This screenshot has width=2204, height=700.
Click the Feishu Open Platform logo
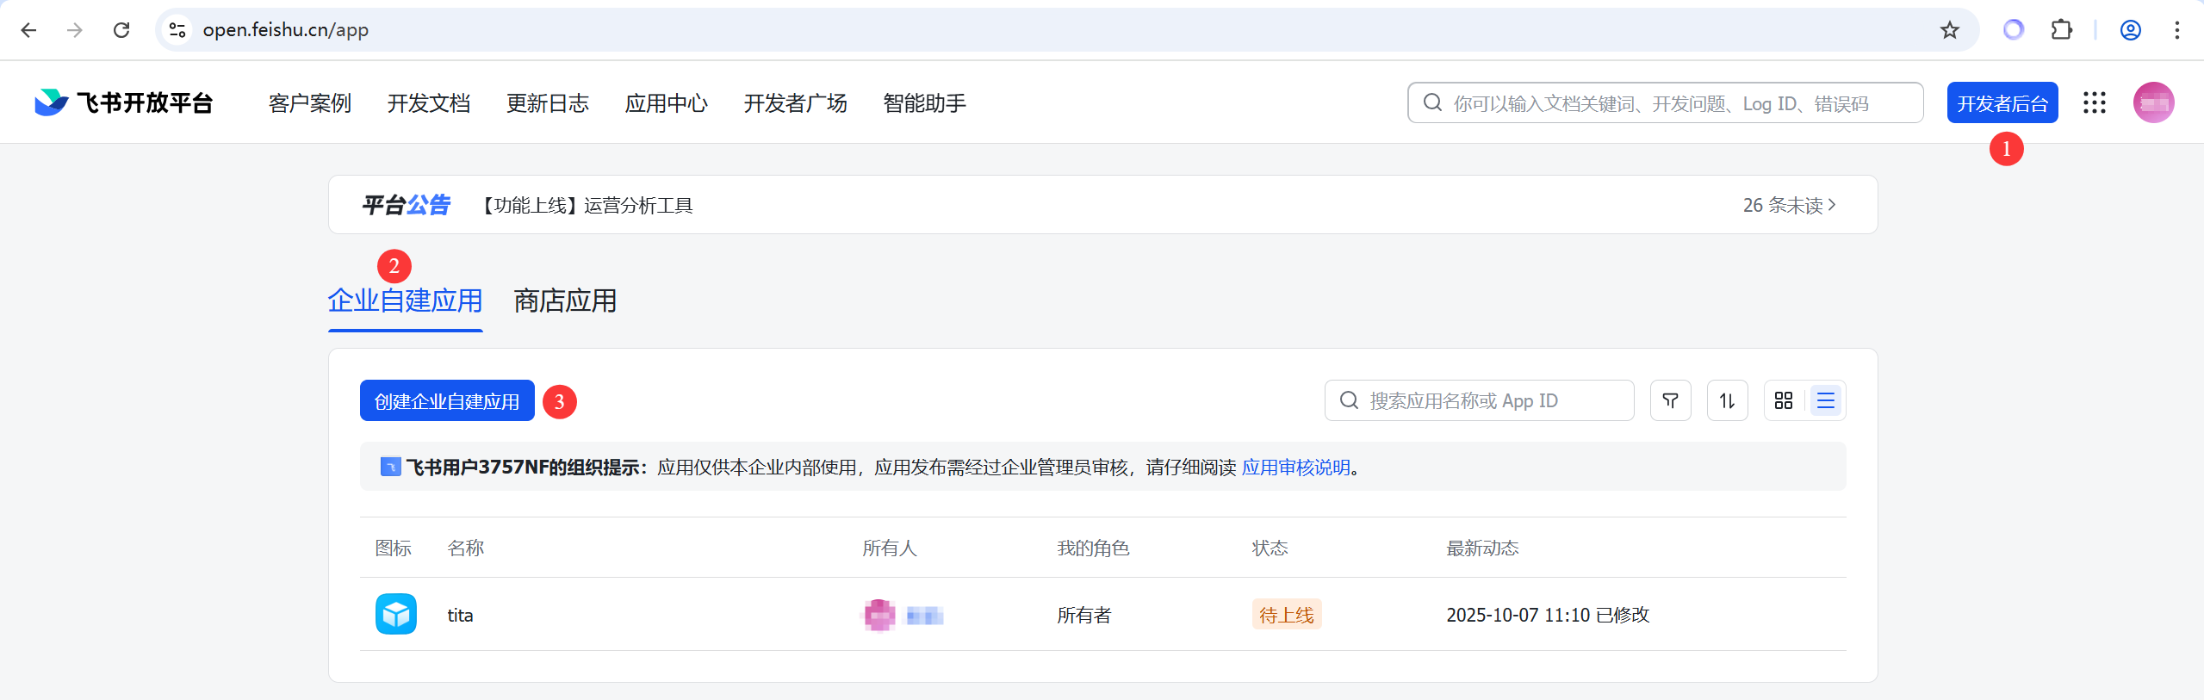point(123,103)
